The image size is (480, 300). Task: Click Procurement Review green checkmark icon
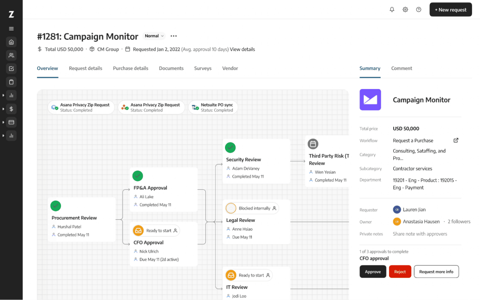coord(55,206)
